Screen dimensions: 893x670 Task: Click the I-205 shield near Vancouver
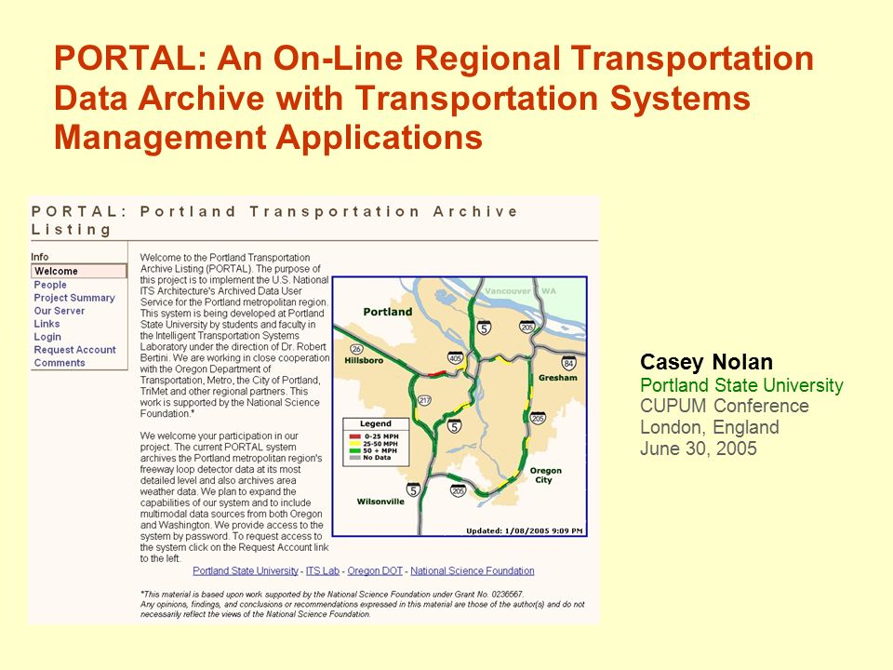tap(526, 327)
